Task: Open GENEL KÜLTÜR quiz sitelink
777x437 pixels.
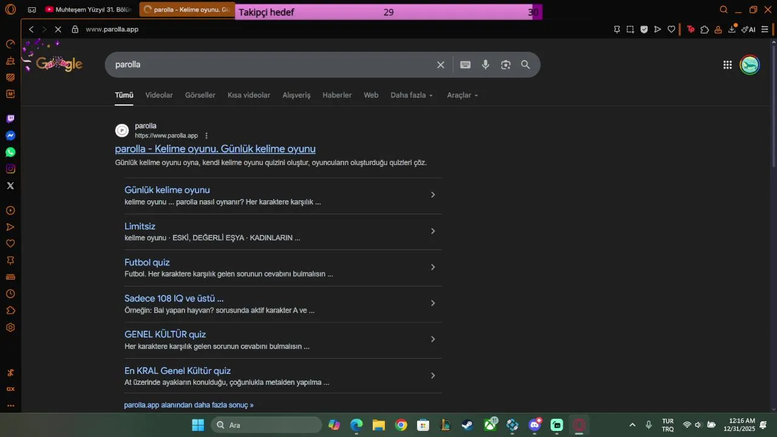Action: click(165, 334)
